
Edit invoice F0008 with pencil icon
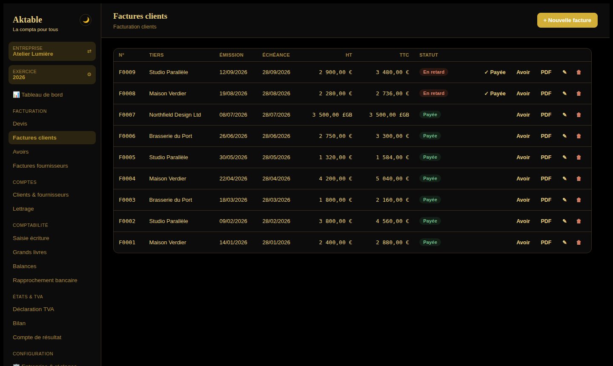(564, 94)
